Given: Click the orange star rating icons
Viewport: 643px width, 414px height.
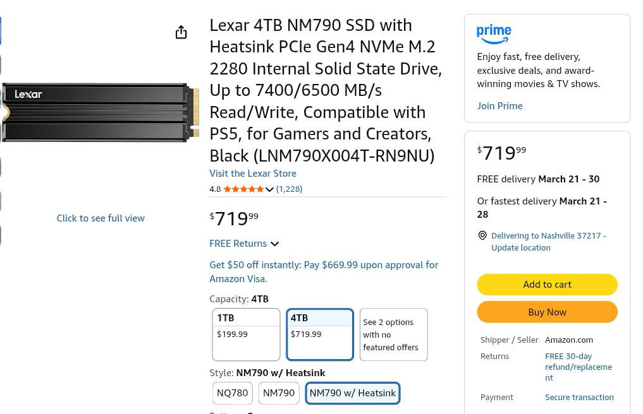Looking at the screenshot, I should coord(243,189).
